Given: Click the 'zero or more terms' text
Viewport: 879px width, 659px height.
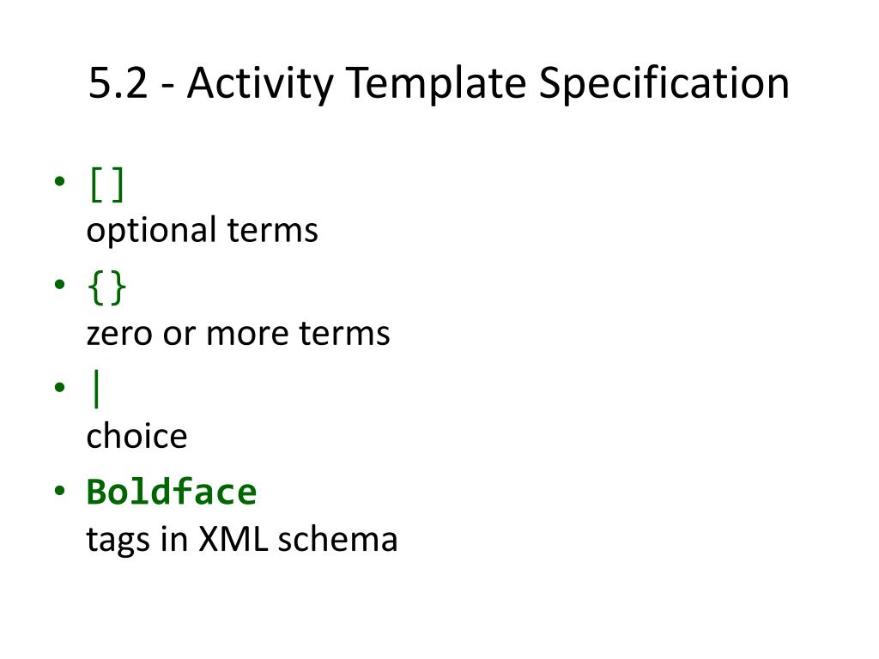Looking at the screenshot, I should click(239, 334).
